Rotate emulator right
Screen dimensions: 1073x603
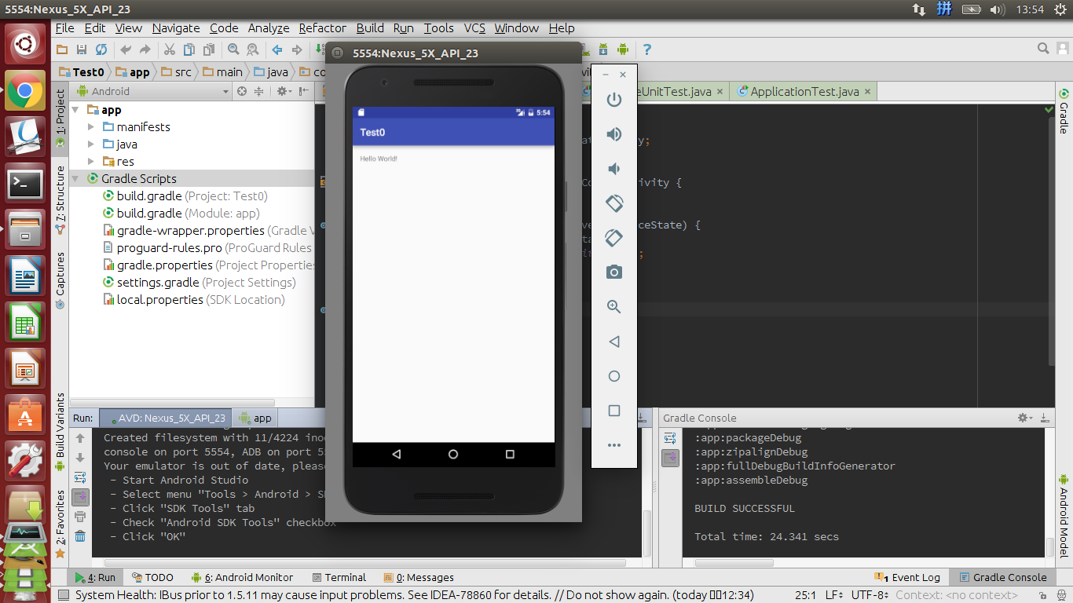click(614, 237)
